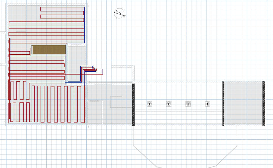Image resolution: width=273 pixels, height=168 pixels.
Task: Select the rightmost black hatched wall
Action: (x=264, y=103)
